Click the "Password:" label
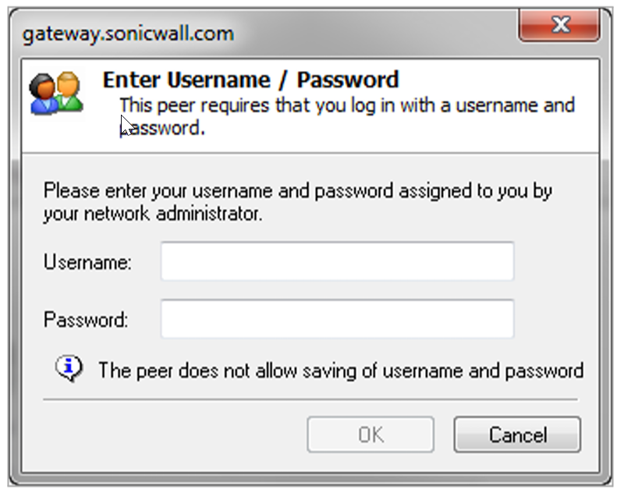 tap(86, 320)
